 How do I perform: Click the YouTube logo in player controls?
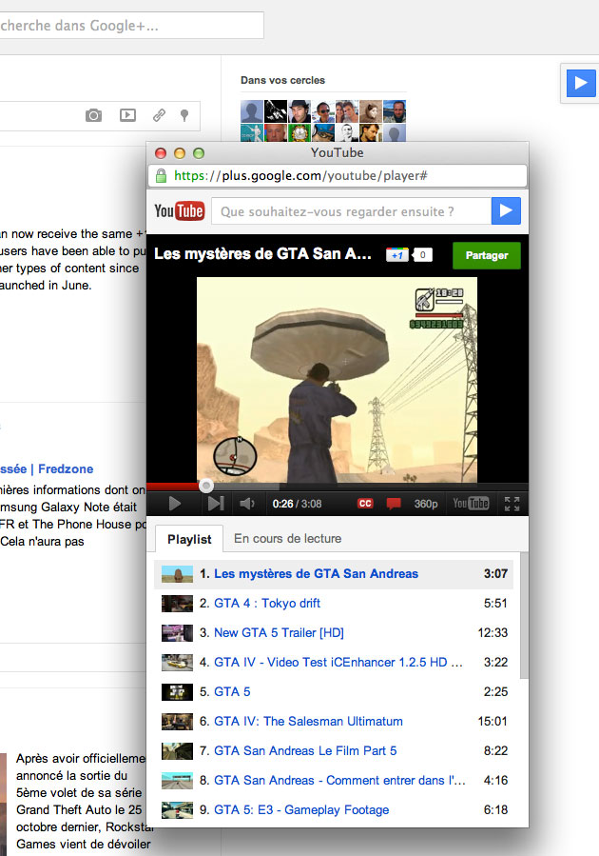tap(471, 504)
